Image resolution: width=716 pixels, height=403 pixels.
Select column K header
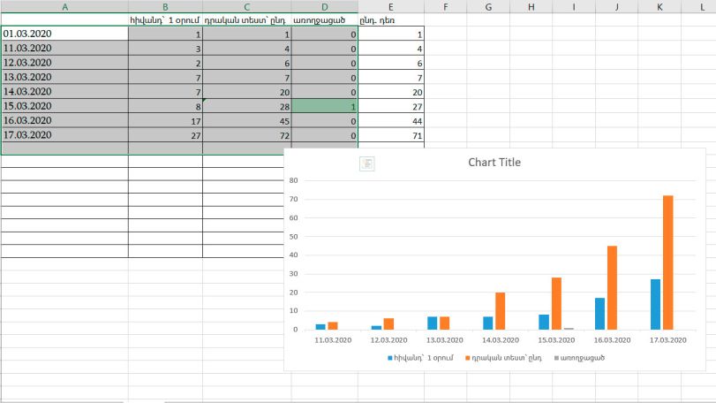pos(659,7)
